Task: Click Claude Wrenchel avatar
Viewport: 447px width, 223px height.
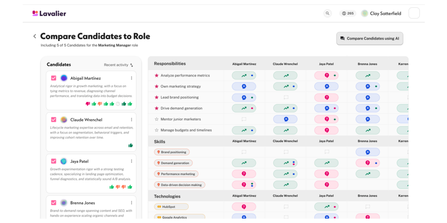Action: [64, 119]
